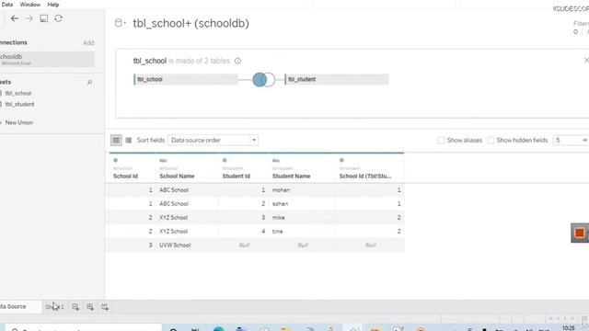Image resolution: width=589 pixels, height=331 pixels.
Task: Enable the Show aliases checkbox
Action: [441, 141]
